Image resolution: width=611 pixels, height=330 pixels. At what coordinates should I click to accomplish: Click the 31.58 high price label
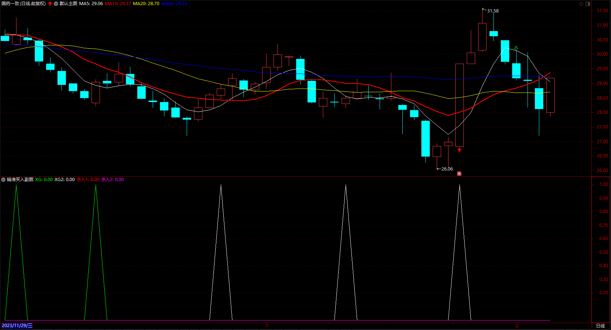(493, 11)
